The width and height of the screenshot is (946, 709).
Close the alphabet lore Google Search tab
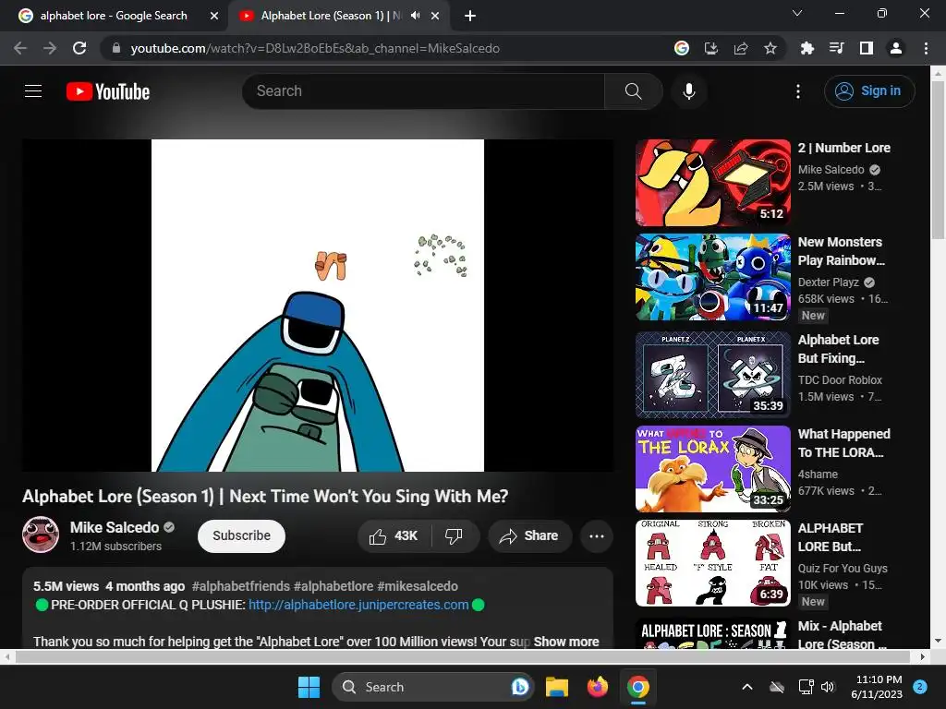[214, 16]
